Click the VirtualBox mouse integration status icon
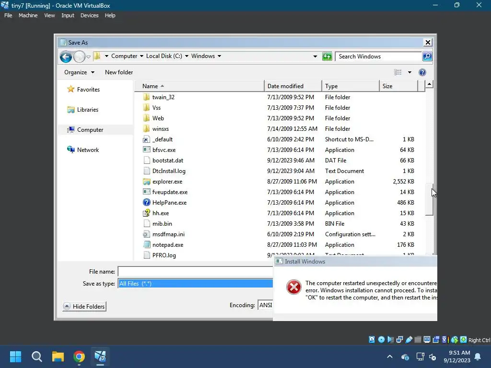 coord(455,340)
